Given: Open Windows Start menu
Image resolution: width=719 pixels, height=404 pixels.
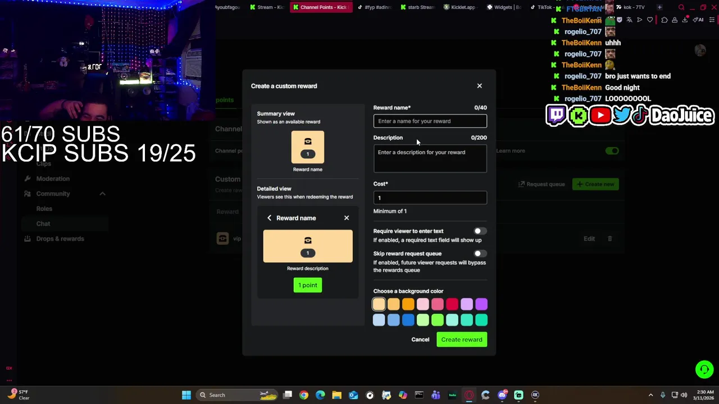Looking at the screenshot, I should point(186,395).
